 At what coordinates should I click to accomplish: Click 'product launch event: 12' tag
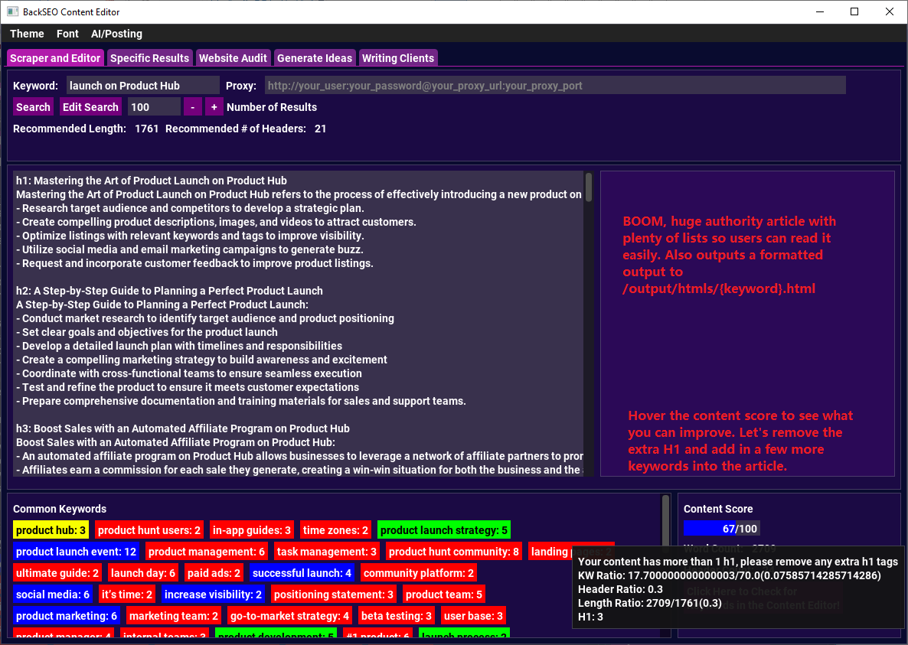76,552
